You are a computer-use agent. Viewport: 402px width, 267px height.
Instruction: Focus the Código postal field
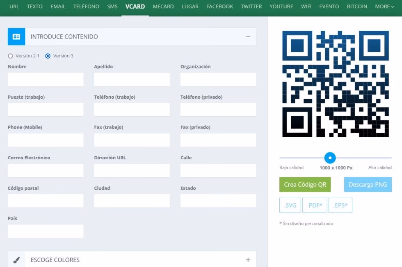[46, 201]
